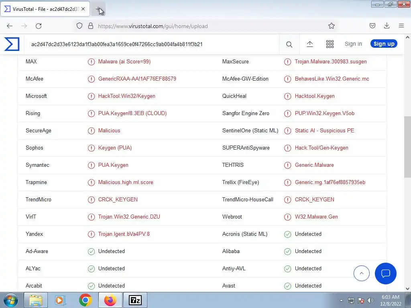Click 'Trojan.Malware.300983.susgen' result text
Image resolution: width=411 pixels, height=308 pixels.
tap(331, 61)
